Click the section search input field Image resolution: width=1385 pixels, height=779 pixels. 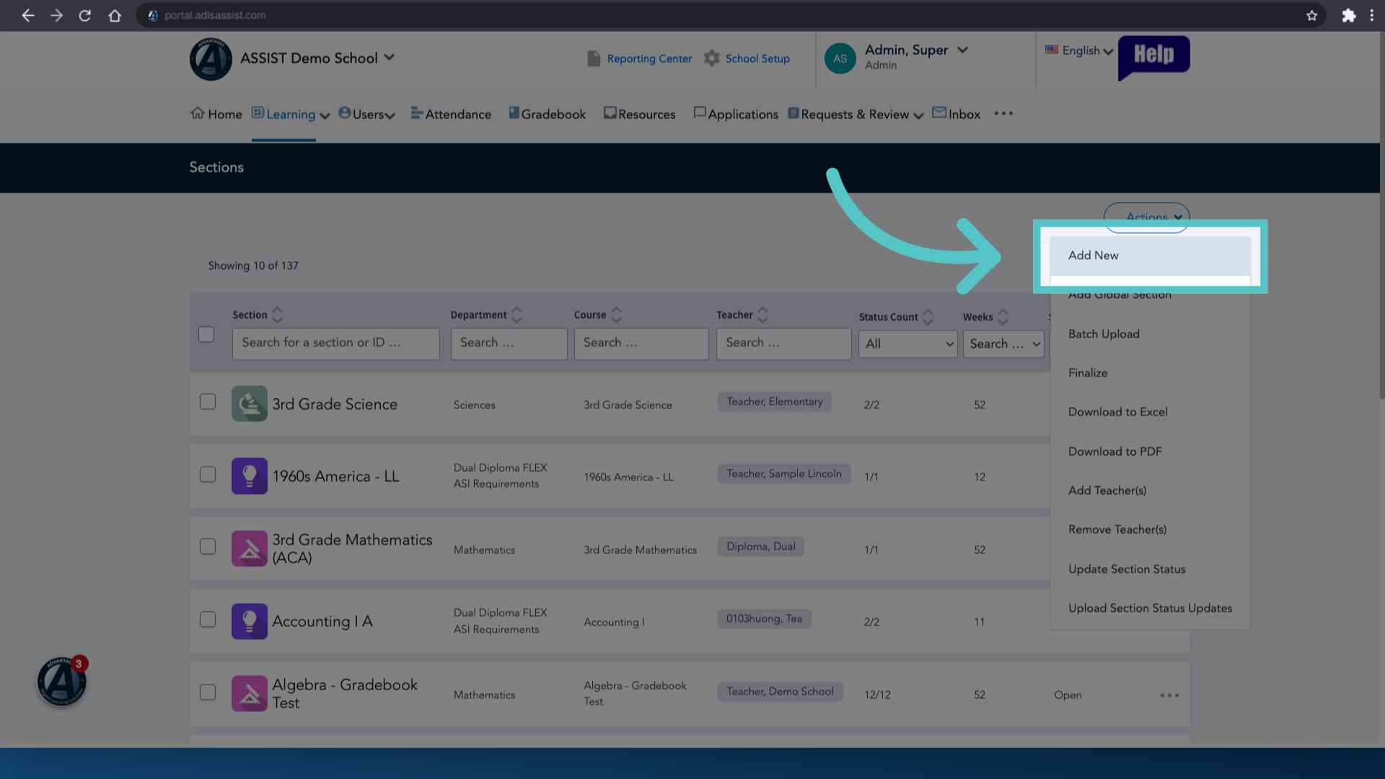335,343
